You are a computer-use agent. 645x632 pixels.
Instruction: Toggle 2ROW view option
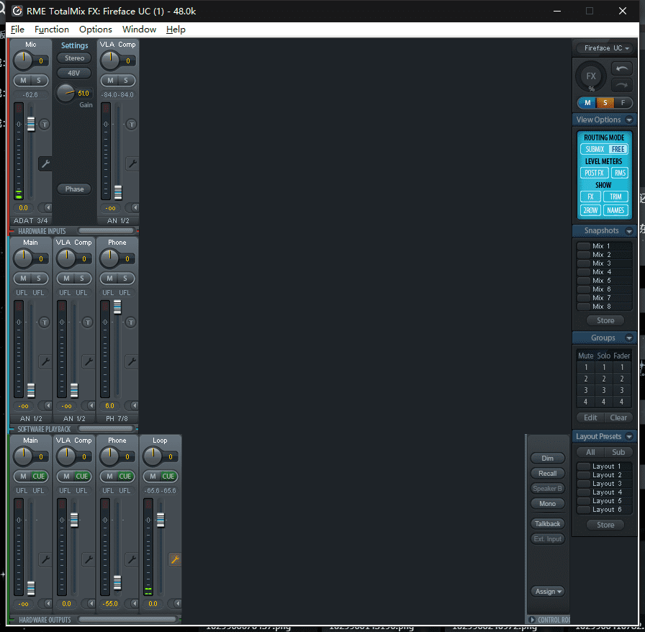(x=590, y=210)
